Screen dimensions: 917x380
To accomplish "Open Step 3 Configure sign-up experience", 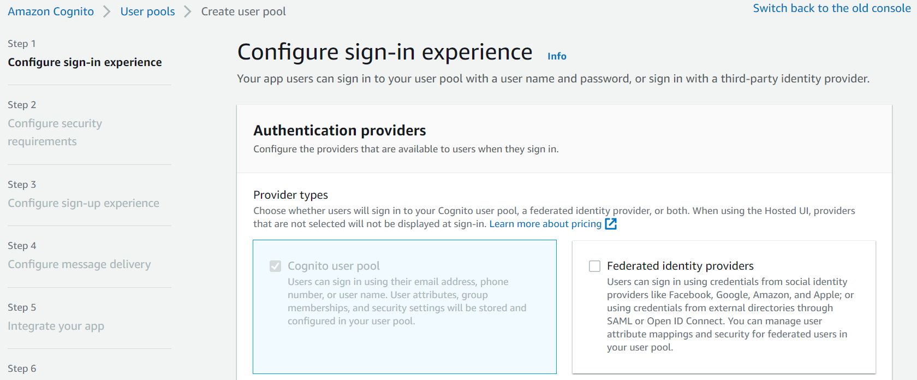I will click(x=83, y=203).
